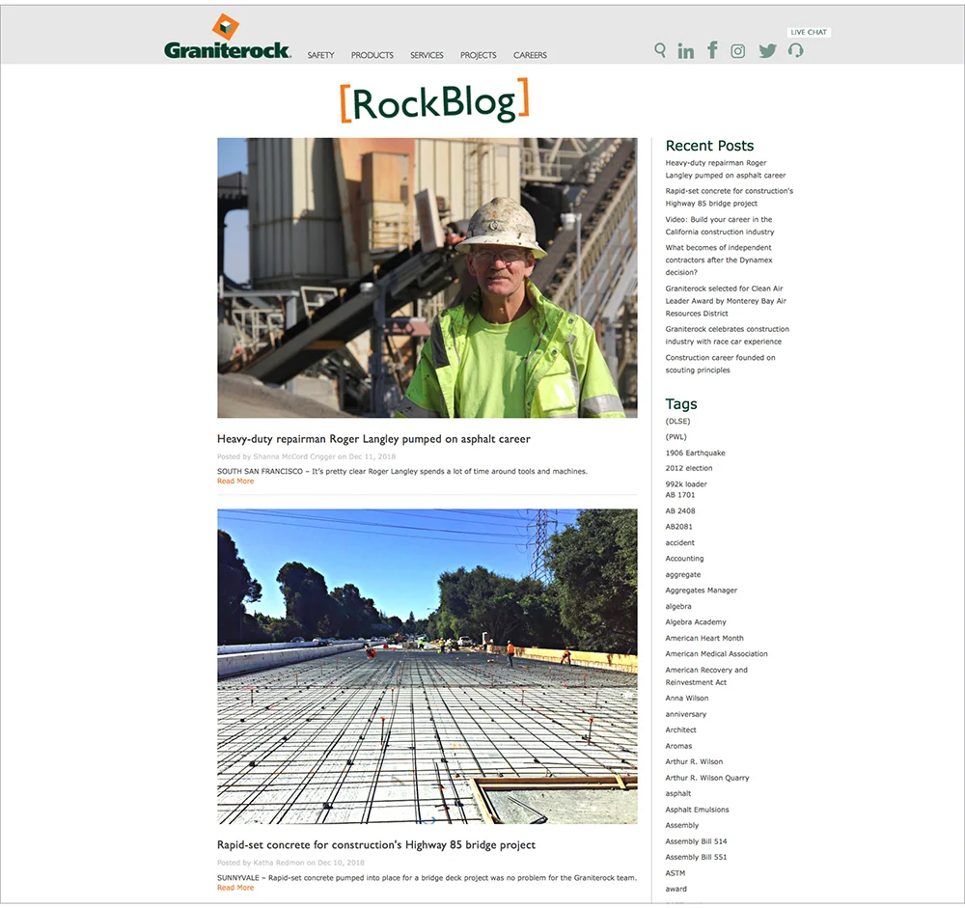Open recent post about race car experience

tap(727, 335)
